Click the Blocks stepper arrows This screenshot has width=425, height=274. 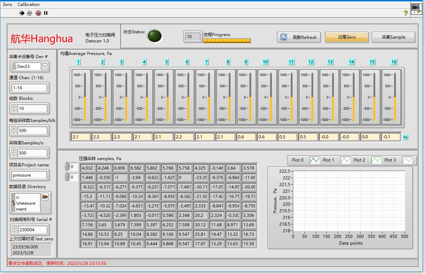tap(14, 108)
